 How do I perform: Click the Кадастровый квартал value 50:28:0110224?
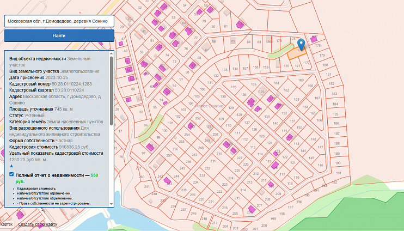(69, 90)
